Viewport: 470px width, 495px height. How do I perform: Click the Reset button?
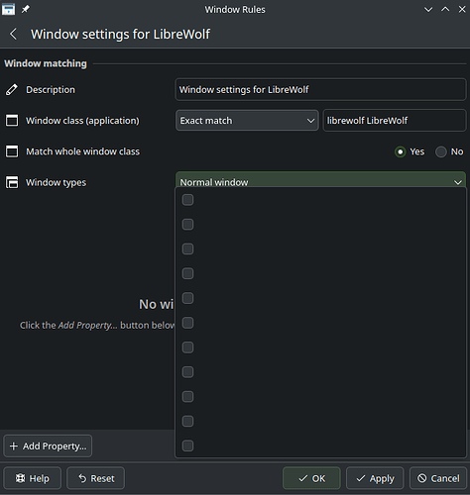[x=96, y=478]
